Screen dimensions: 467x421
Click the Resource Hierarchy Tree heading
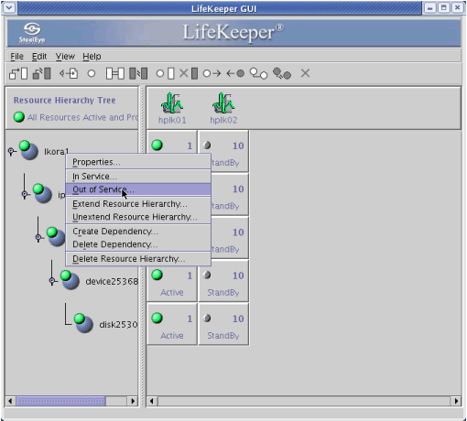[64, 101]
